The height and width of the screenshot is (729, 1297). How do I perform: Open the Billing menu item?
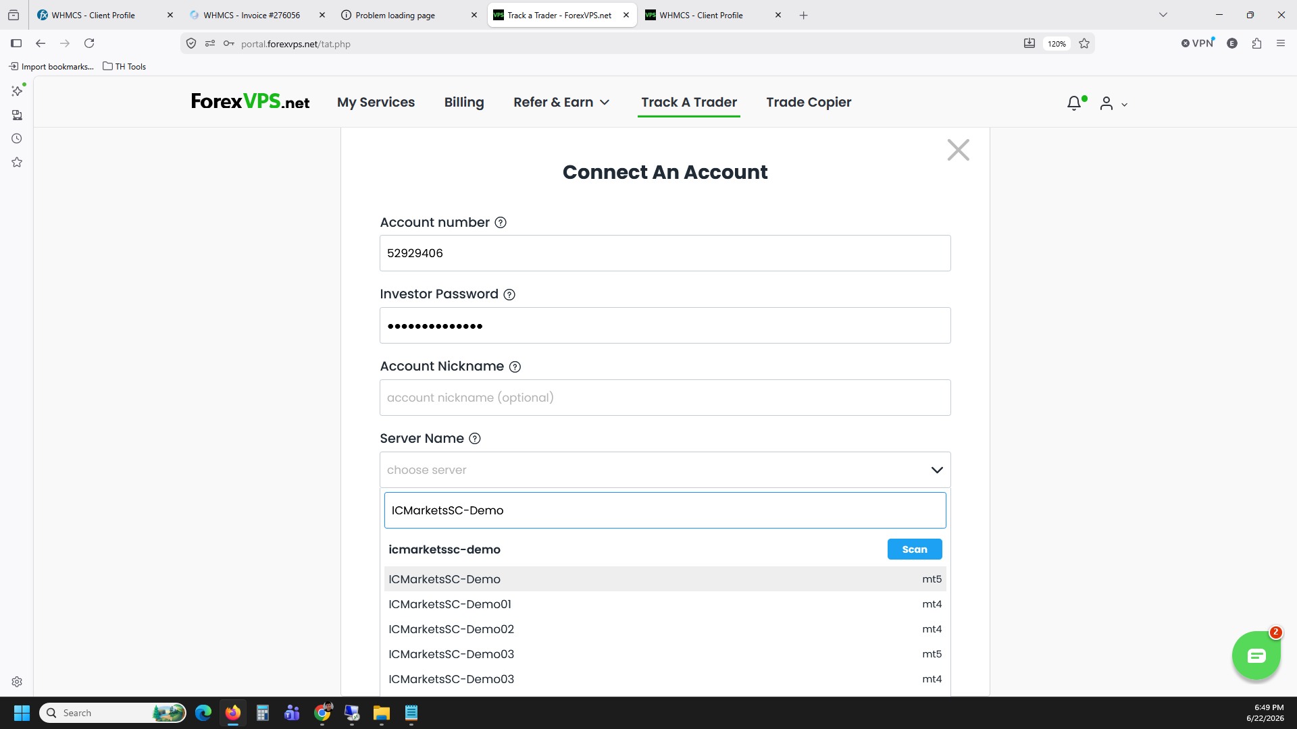click(x=464, y=103)
